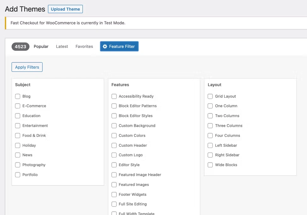Viewport: 307px width, 215px height.
Task: Select the Full Site Editing checkbox
Action: pyautogui.click(x=114, y=204)
